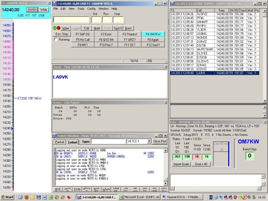This screenshot has height=201, width=268.
Task: Open the Windows Start menu
Action: click(x=8, y=197)
